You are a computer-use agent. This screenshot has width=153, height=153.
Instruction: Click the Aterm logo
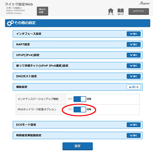(144, 3)
